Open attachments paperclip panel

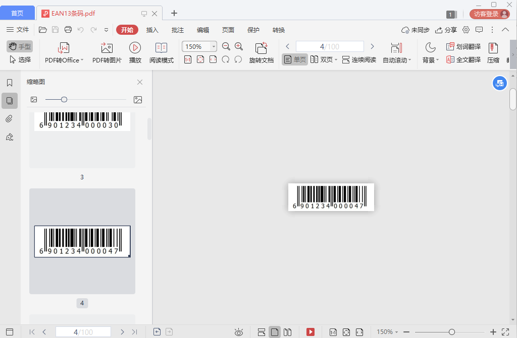[9, 118]
